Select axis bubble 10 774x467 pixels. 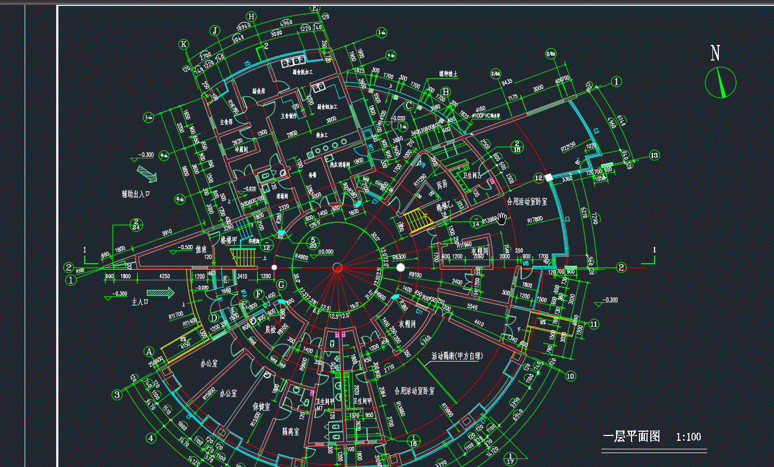(570, 376)
